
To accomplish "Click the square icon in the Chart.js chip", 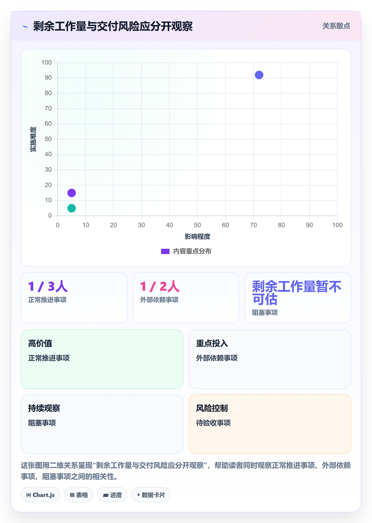I will pyautogui.click(x=29, y=495).
